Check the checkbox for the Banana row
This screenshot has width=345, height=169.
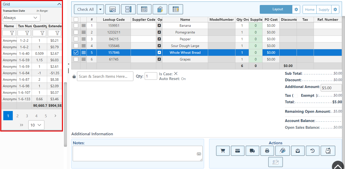tap(76, 25)
